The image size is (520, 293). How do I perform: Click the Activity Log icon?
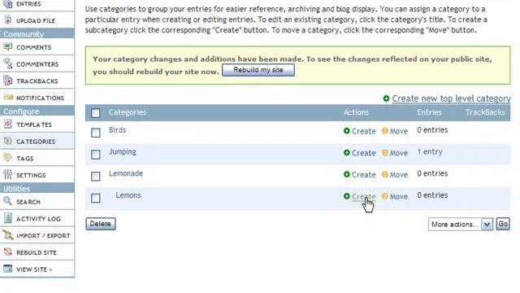pyautogui.click(x=8, y=218)
